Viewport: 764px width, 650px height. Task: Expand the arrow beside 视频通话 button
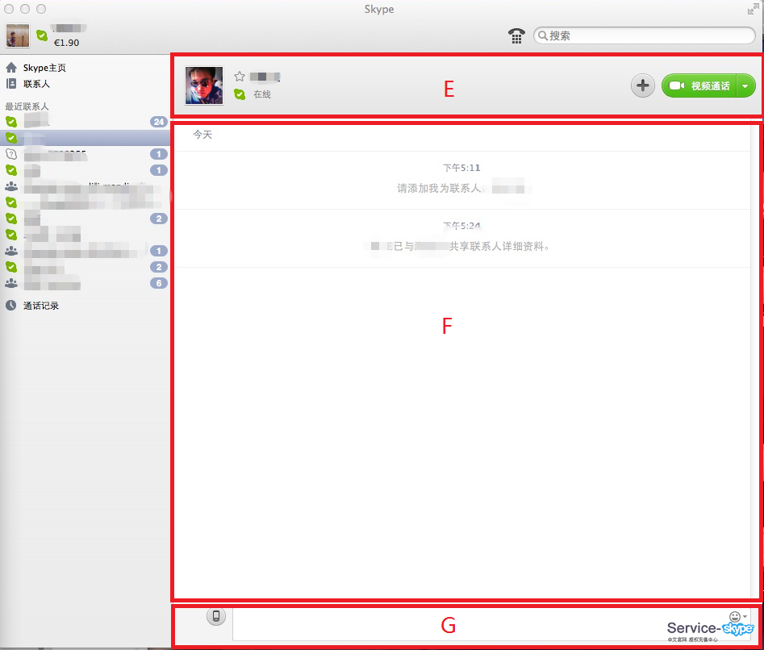[x=746, y=86]
